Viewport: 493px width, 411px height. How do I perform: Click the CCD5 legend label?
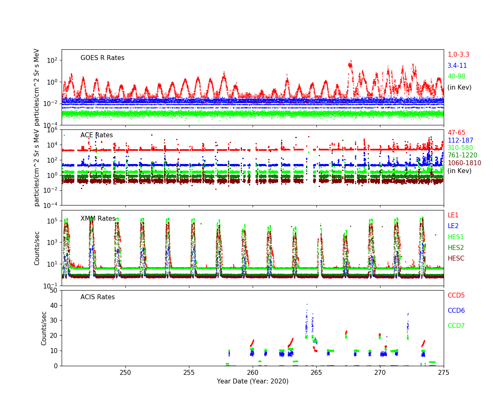tap(456, 296)
